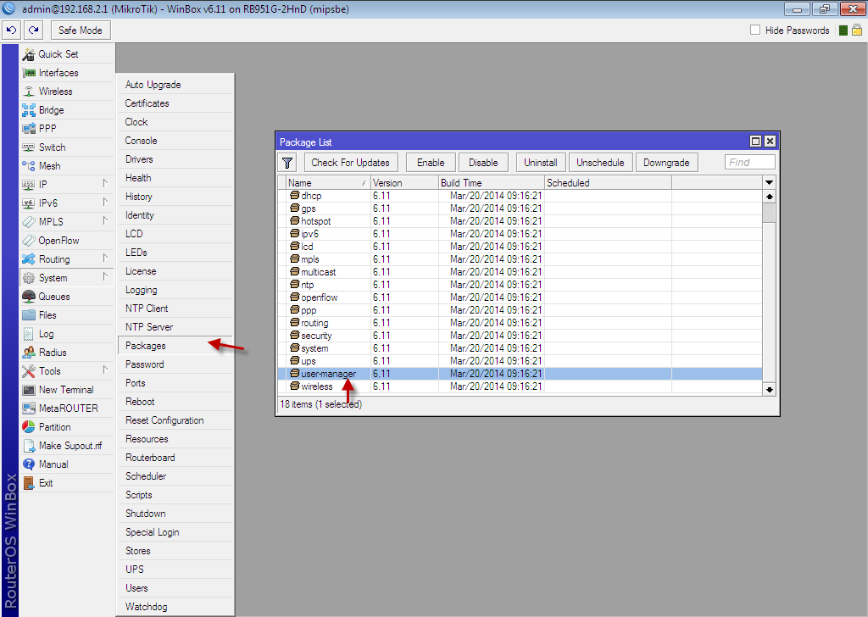The width and height of the screenshot is (868, 617).
Task: Click the package list scroll up arrow
Action: tap(769, 197)
